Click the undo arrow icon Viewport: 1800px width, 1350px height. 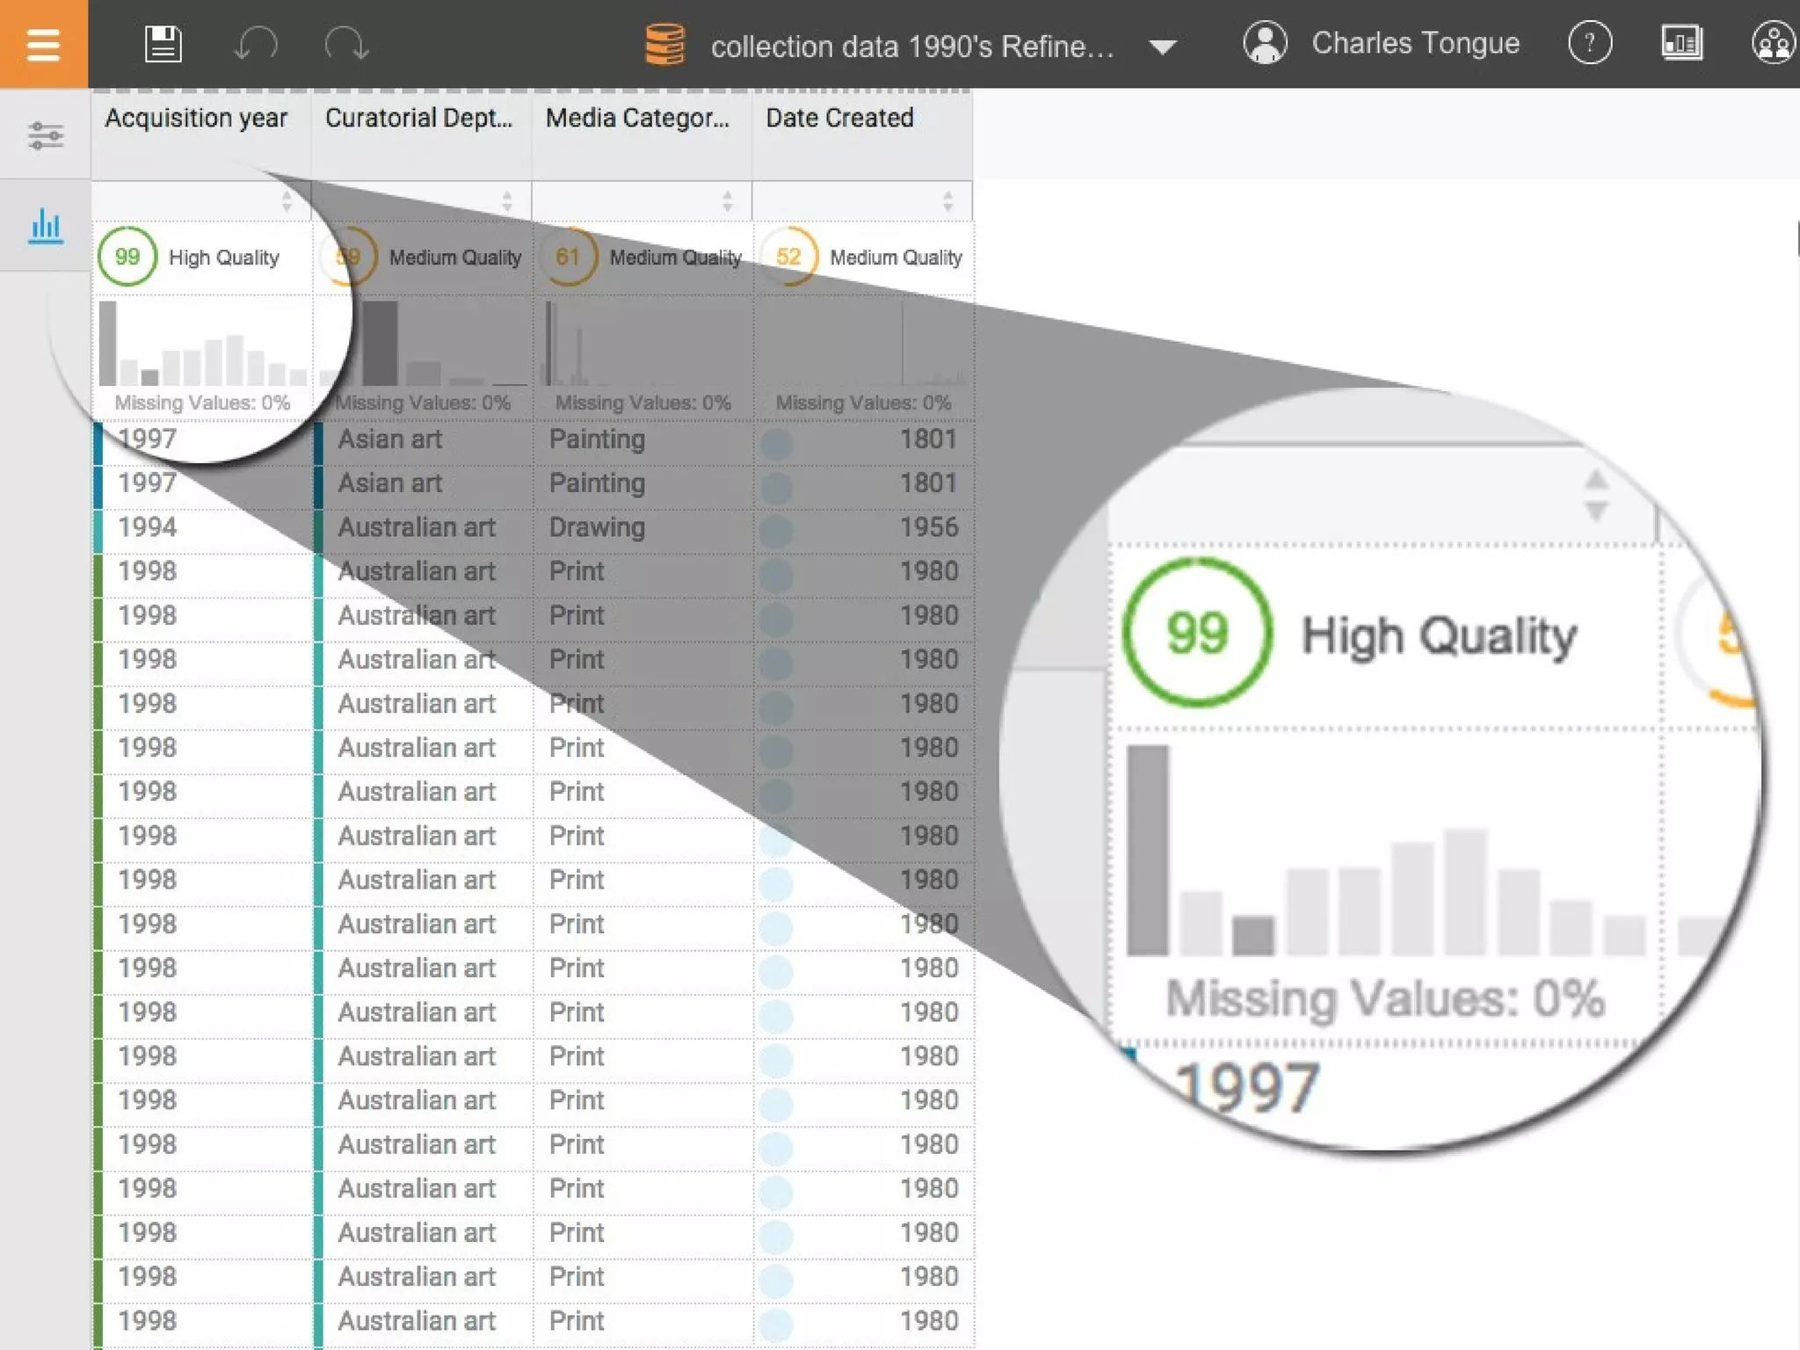(x=256, y=44)
